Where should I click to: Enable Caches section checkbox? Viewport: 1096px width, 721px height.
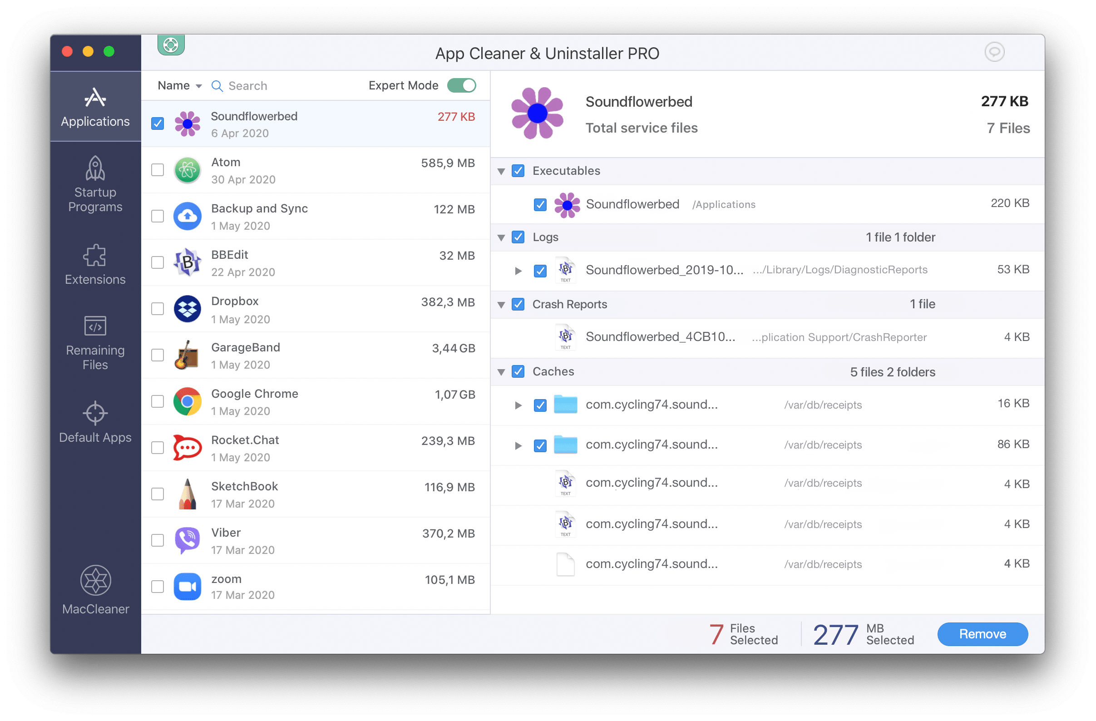(x=519, y=371)
